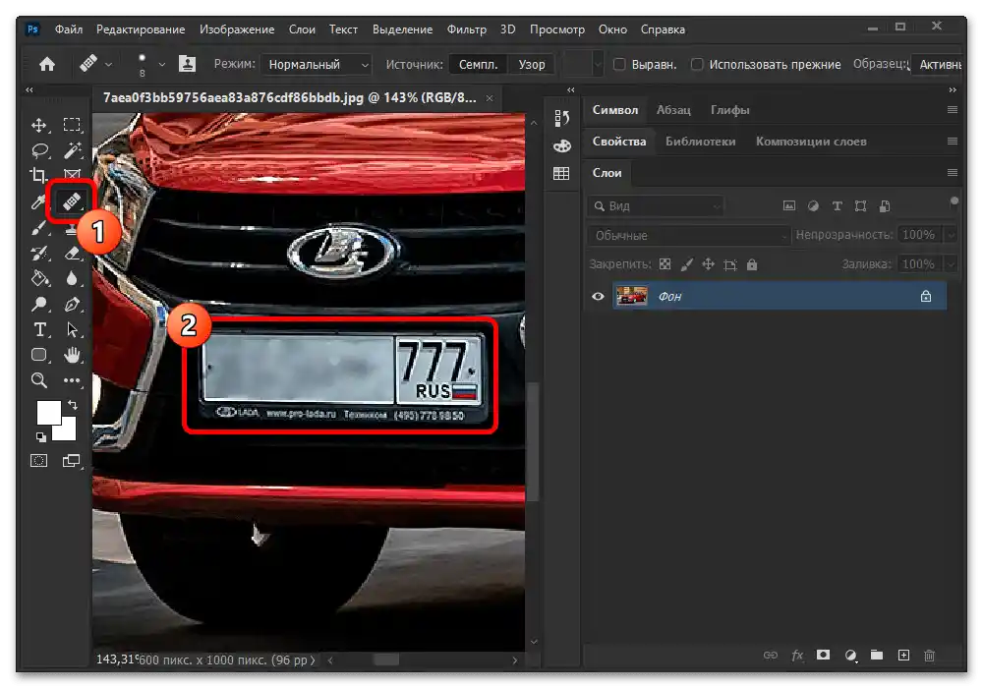Go to the Home screen
The height and width of the screenshot is (688, 983).
(47, 64)
